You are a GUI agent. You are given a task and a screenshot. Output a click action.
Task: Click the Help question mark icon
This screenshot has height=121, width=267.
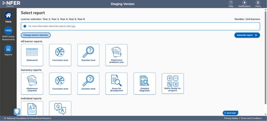coord(231,3)
